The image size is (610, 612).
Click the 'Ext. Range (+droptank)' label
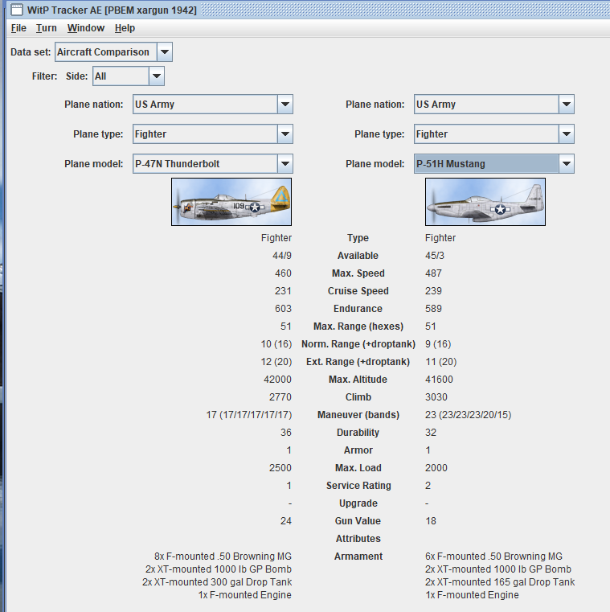pyautogui.click(x=358, y=361)
